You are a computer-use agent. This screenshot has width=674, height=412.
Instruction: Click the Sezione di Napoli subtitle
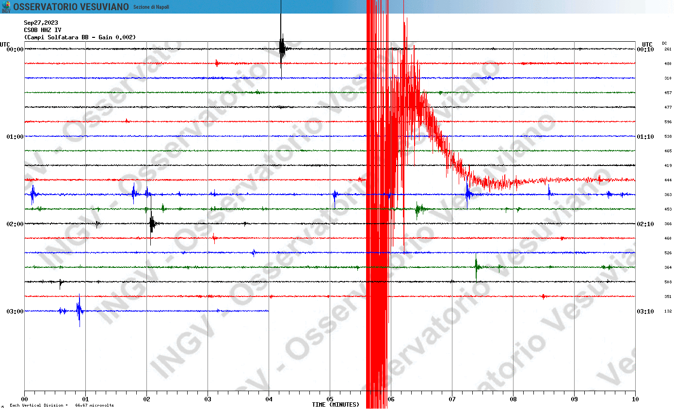[151, 7]
